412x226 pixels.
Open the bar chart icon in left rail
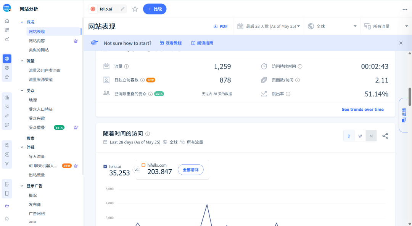[7, 97]
